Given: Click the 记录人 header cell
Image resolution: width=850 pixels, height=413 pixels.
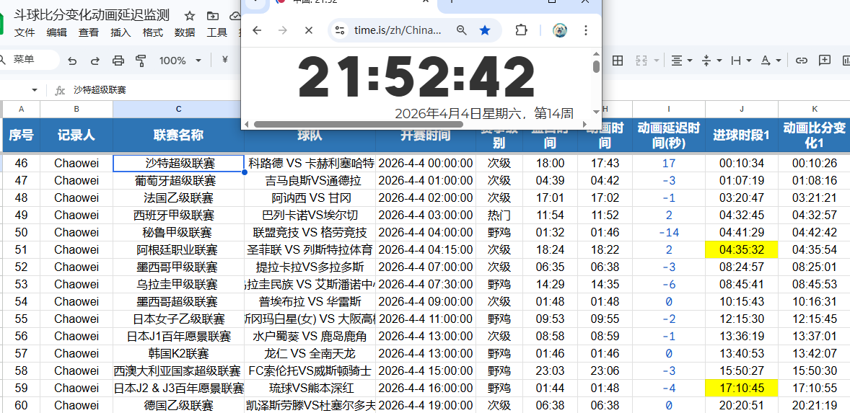Looking at the screenshot, I should point(76,135).
